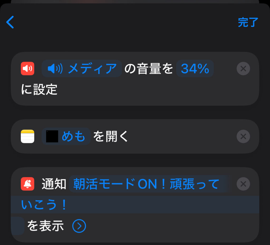Adjust the 34% volume value

195,69
